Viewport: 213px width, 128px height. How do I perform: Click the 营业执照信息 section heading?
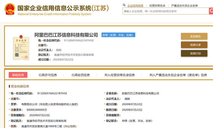click(20, 86)
